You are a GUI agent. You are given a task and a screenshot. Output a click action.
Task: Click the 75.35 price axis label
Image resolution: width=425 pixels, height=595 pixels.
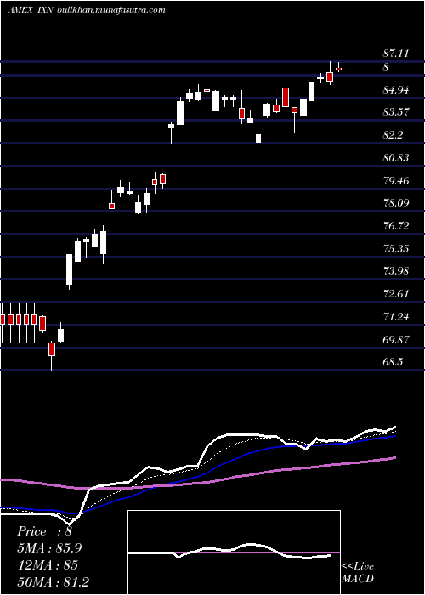[396, 249]
